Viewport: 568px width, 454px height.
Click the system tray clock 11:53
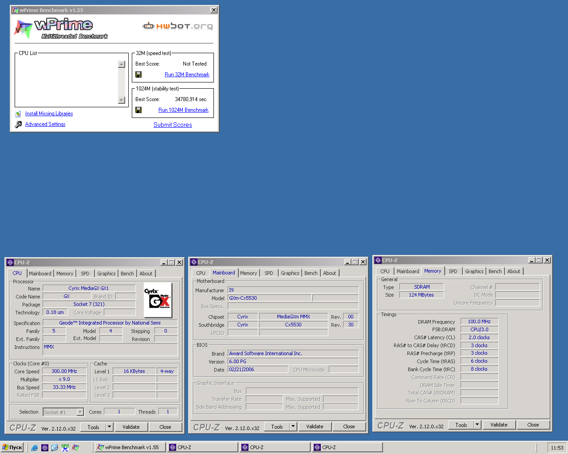tap(557, 448)
